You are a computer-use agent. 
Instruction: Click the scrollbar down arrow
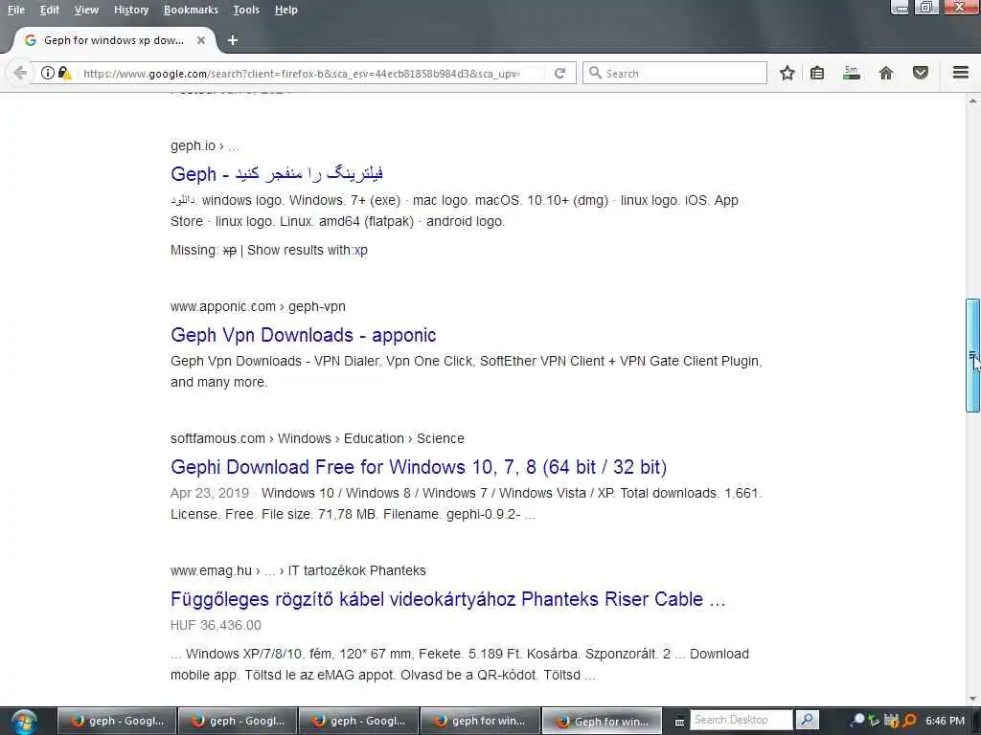[x=972, y=699]
